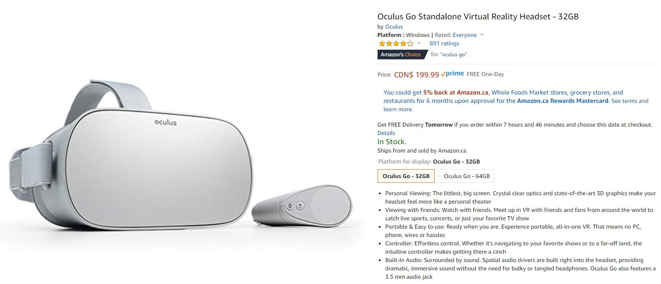Click the Amazon's Choice badge

(x=401, y=55)
